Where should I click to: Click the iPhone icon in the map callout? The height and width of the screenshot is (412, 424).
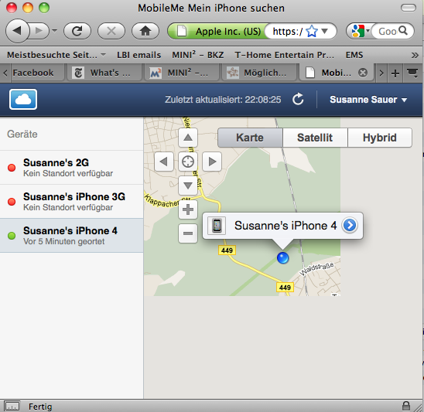click(x=217, y=225)
